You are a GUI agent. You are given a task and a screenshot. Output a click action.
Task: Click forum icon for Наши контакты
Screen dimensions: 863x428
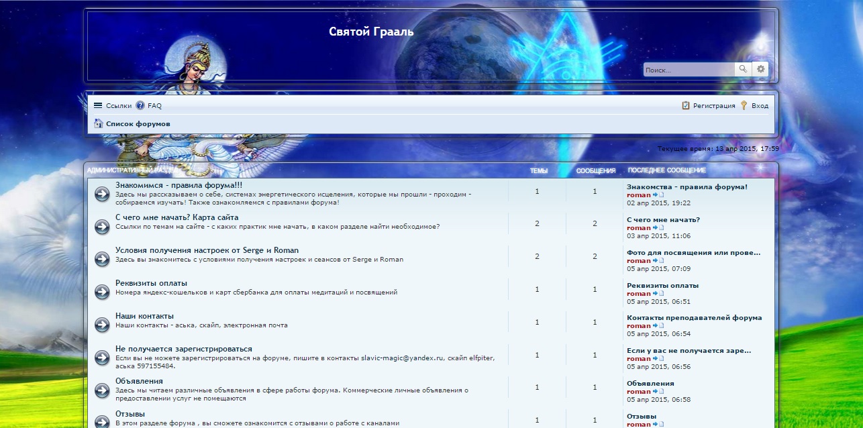(102, 325)
